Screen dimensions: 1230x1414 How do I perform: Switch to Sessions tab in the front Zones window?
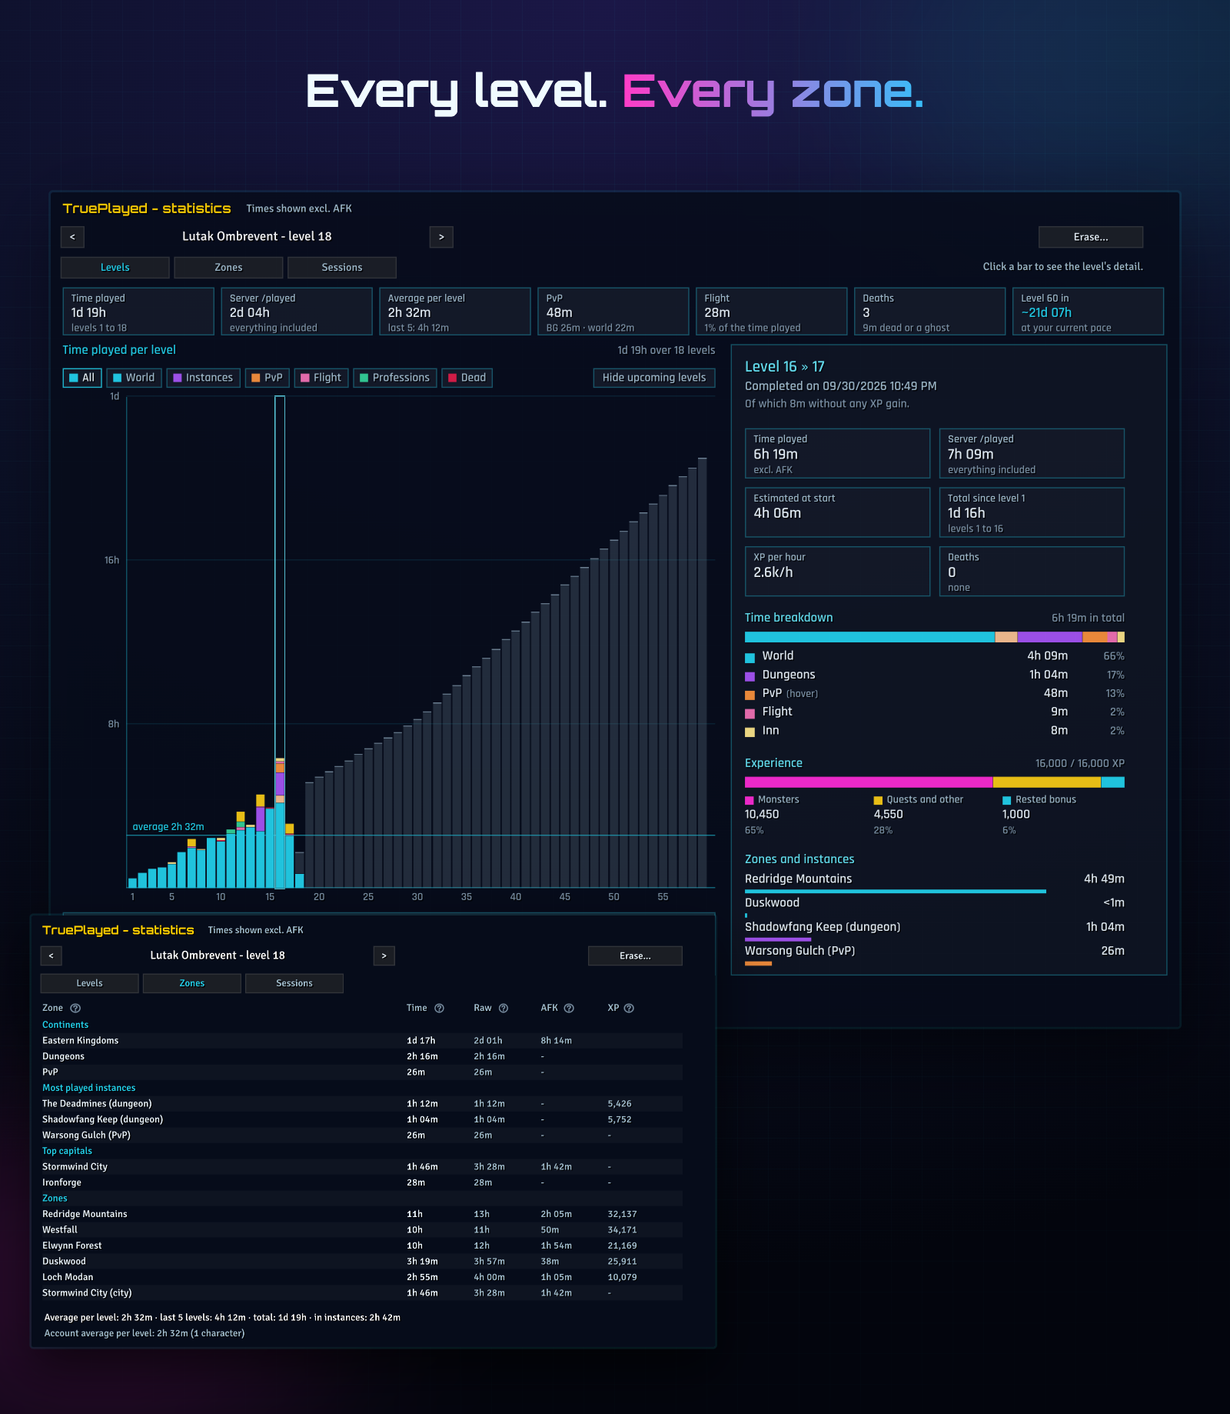294,983
